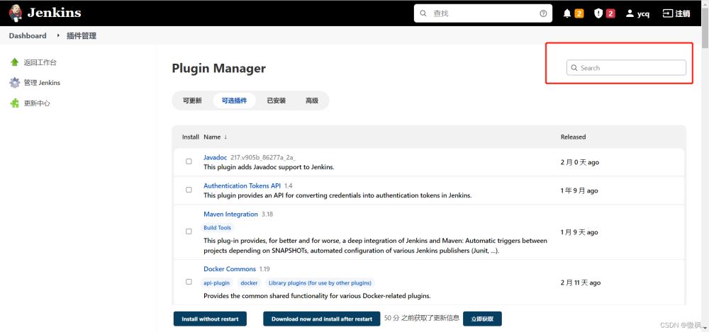Click the puzzle piece icon for 更新中心

(14, 103)
